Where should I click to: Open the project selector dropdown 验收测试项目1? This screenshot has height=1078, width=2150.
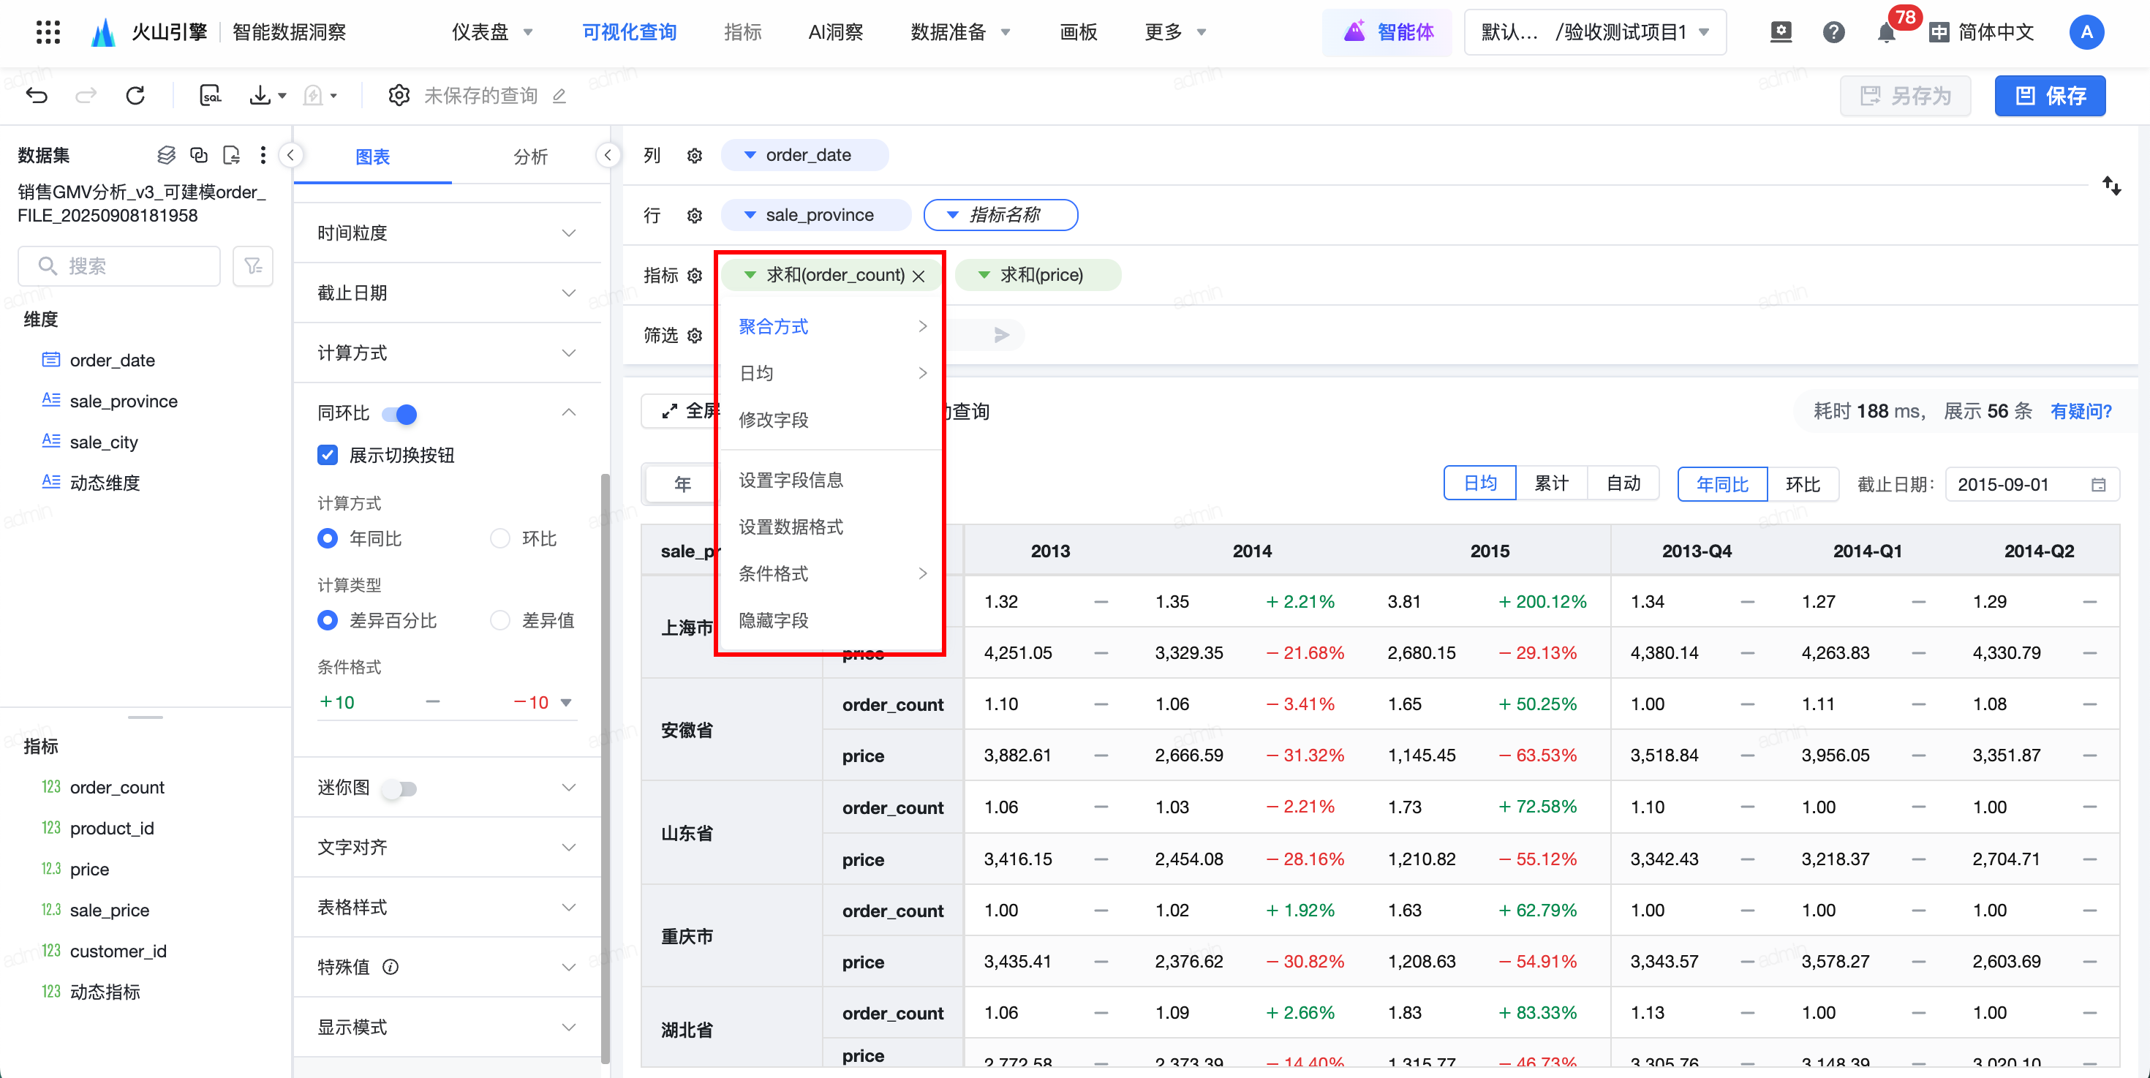[1594, 32]
